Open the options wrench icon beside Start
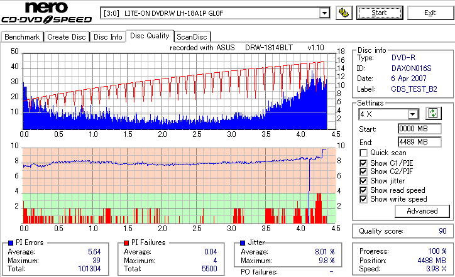 (x=344, y=13)
